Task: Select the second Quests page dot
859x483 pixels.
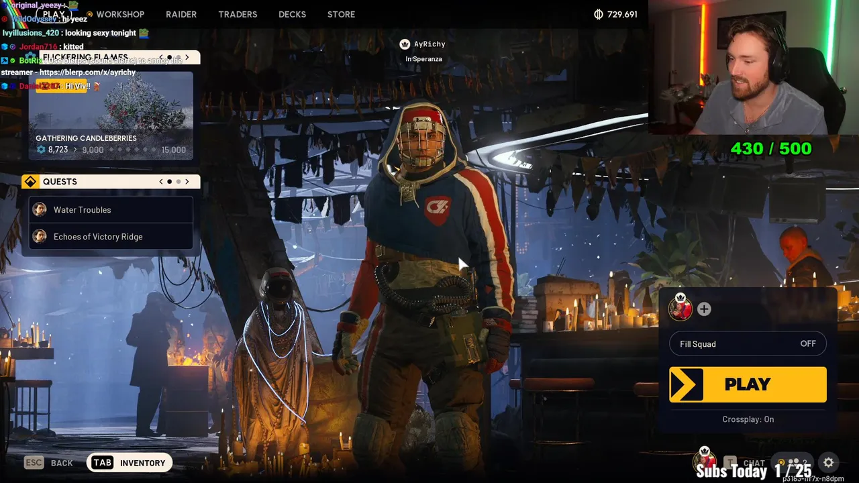Action: 179,182
